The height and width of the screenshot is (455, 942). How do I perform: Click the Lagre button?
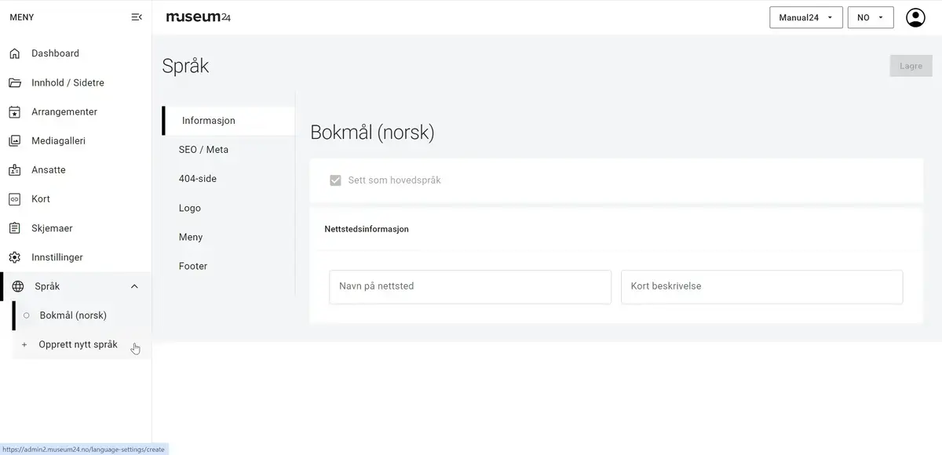911,66
